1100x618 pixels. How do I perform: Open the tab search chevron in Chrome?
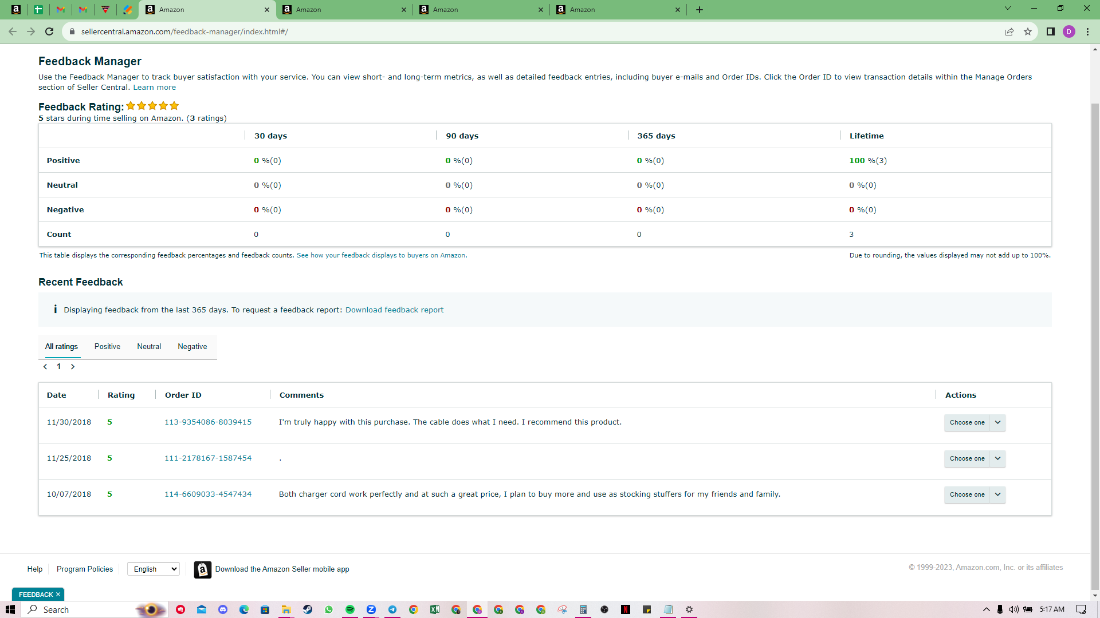tap(1008, 9)
